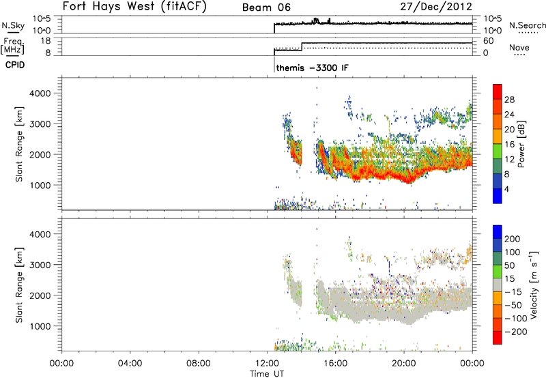Select the '20:00' time tick label
The width and height of the screenshot is (546, 378).
(403, 364)
